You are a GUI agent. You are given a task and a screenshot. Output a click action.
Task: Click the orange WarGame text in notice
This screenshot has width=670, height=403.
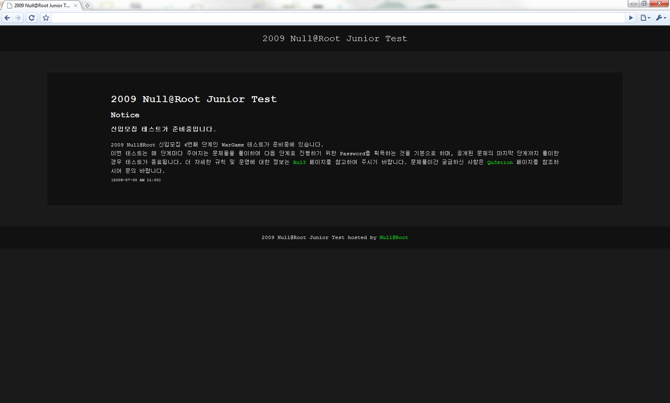click(x=233, y=145)
